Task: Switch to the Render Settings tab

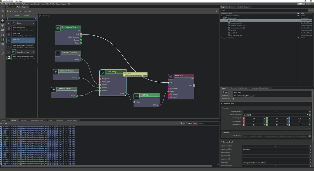Action: (242, 7)
